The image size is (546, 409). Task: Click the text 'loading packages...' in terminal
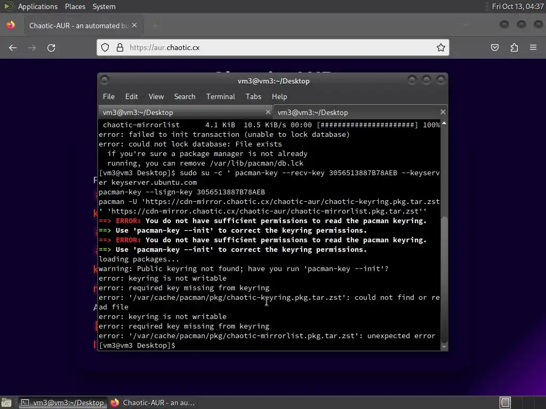point(139,259)
